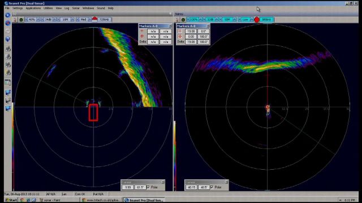The image size is (362, 203).
Task: Click marker B icon in left Markers panel
Action: pos(142,36)
